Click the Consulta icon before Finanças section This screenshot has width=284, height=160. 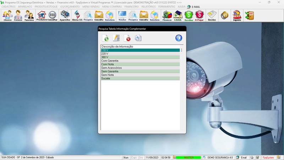(144, 16)
